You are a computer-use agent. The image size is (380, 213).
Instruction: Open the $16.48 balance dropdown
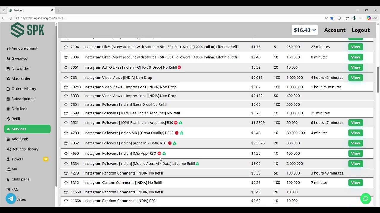305,30
